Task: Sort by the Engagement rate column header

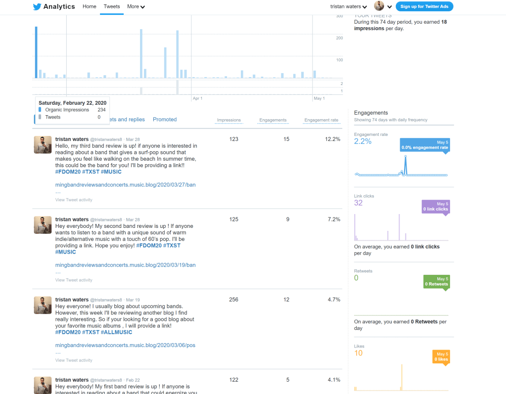Action: pyautogui.click(x=321, y=120)
